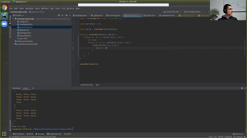Open Problems tool window
Image resolution: width=247 pixels, height=138 pixels.
point(19,134)
